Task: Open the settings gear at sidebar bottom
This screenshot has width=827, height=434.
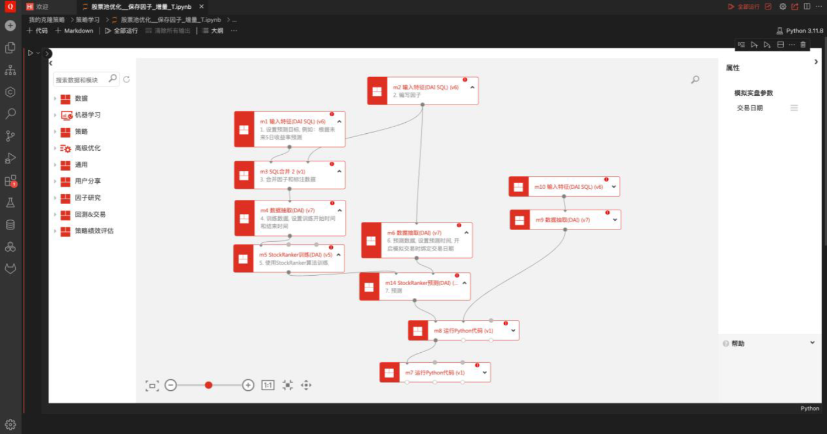Action: (x=10, y=424)
